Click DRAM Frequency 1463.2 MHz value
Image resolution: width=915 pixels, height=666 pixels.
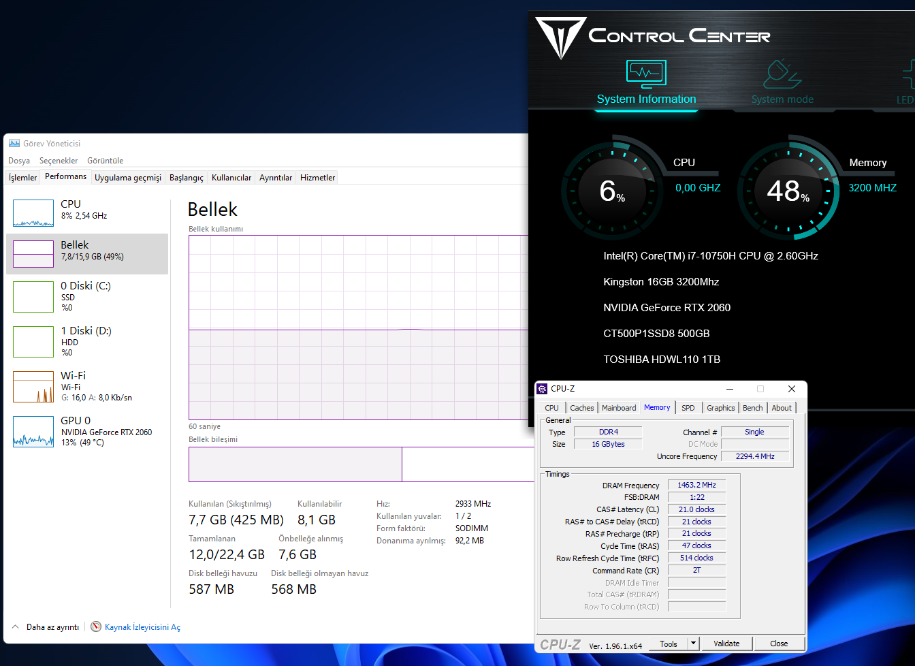pyautogui.click(x=696, y=485)
